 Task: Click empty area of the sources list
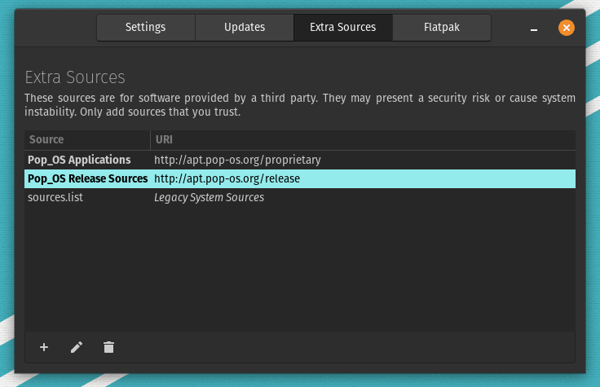pyautogui.click(x=299, y=269)
